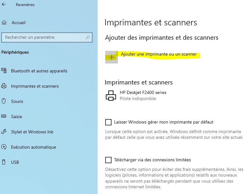Click the Accueil home icon

(4, 23)
